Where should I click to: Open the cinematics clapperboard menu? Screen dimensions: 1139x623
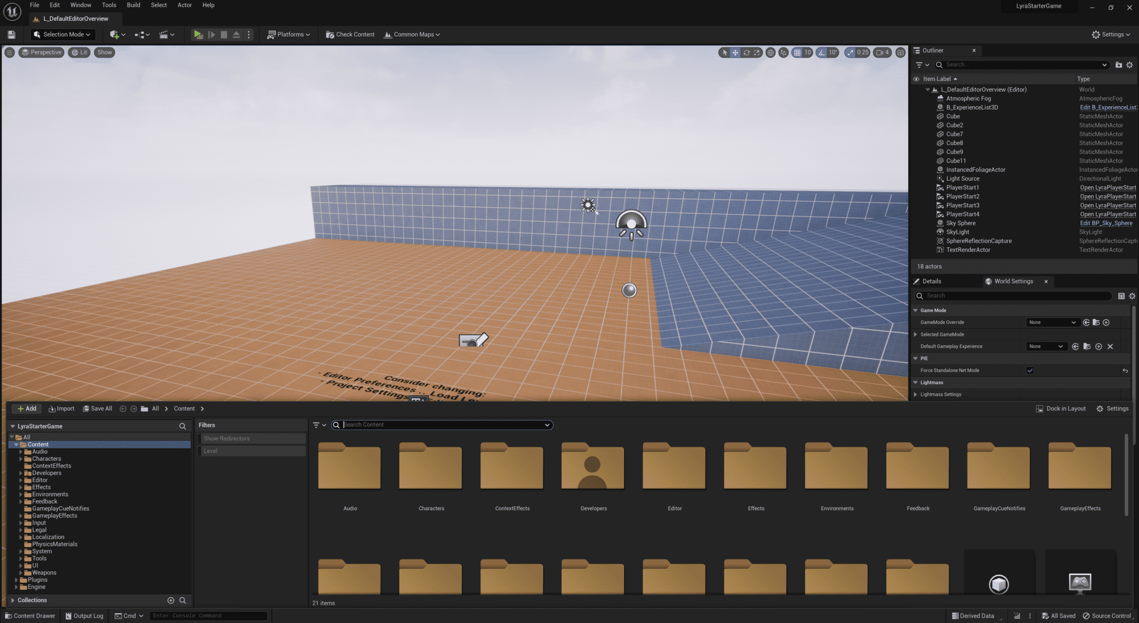pos(167,35)
